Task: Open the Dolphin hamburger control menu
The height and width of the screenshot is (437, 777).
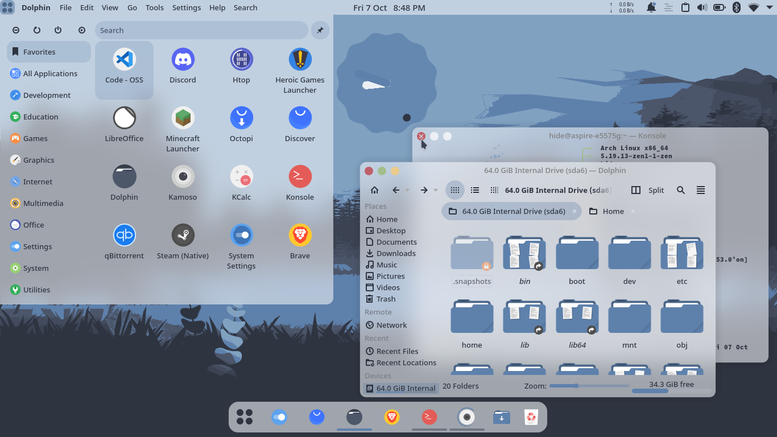Action: [701, 190]
